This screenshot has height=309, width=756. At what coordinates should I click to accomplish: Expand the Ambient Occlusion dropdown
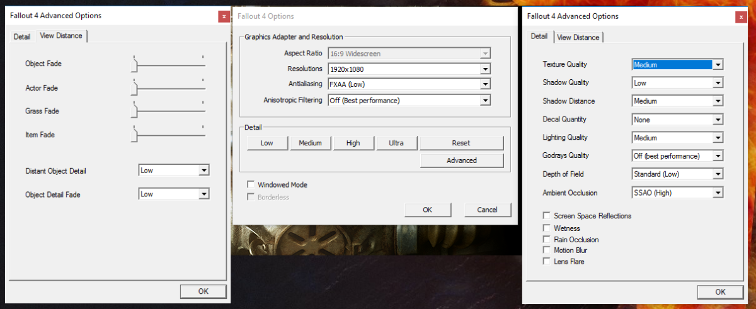[x=718, y=193]
